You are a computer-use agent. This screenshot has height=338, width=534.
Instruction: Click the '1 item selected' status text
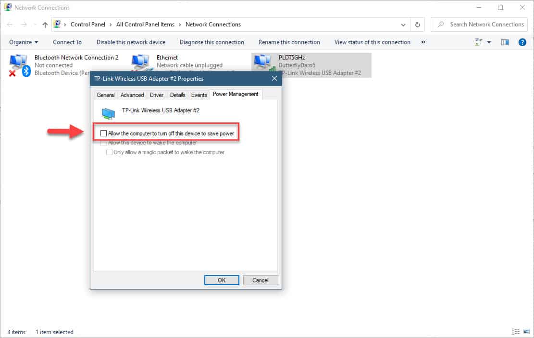point(54,332)
